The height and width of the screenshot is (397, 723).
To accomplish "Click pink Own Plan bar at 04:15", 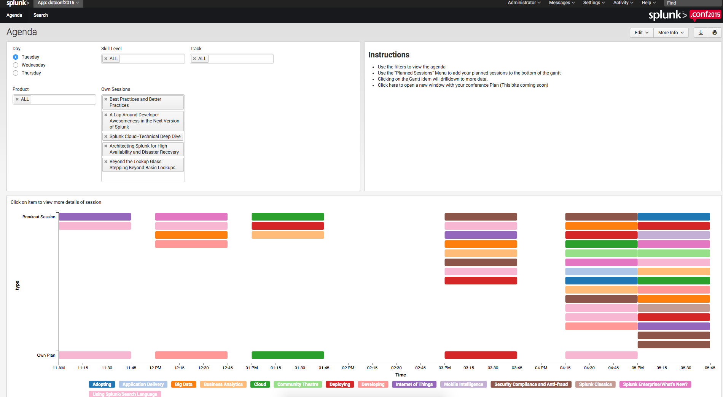I will click(x=601, y=355).
